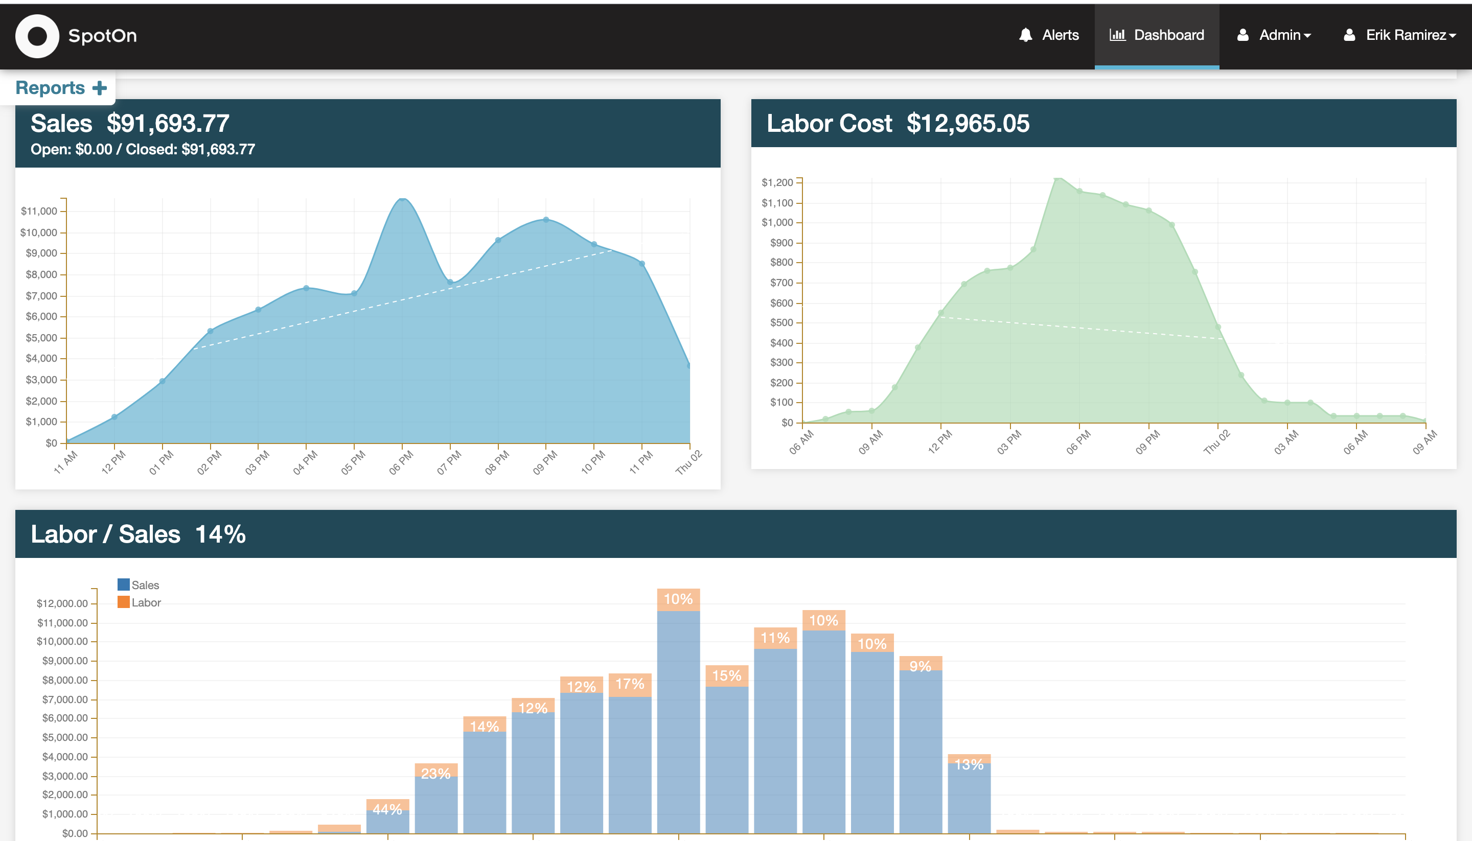Click the plus icon next to Reports
Viewport: 1472px width, 841px height.
pos(100,88)
